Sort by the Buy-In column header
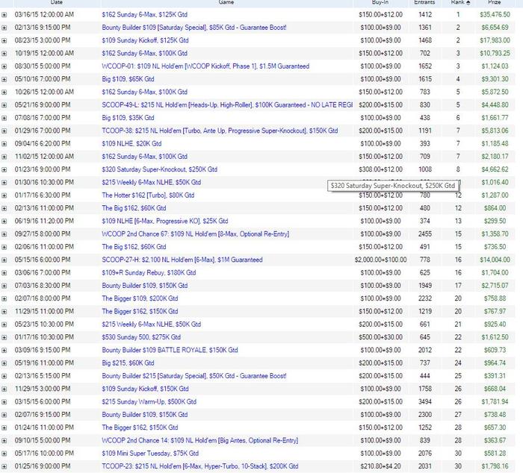The height and width of the screenshot is (473, 523). click(x=380, y=2)
